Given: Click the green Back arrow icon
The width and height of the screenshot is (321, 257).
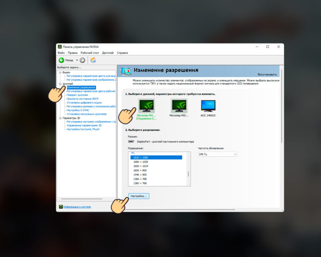Looking at the screenshot, I should click(x=61, y=60).
